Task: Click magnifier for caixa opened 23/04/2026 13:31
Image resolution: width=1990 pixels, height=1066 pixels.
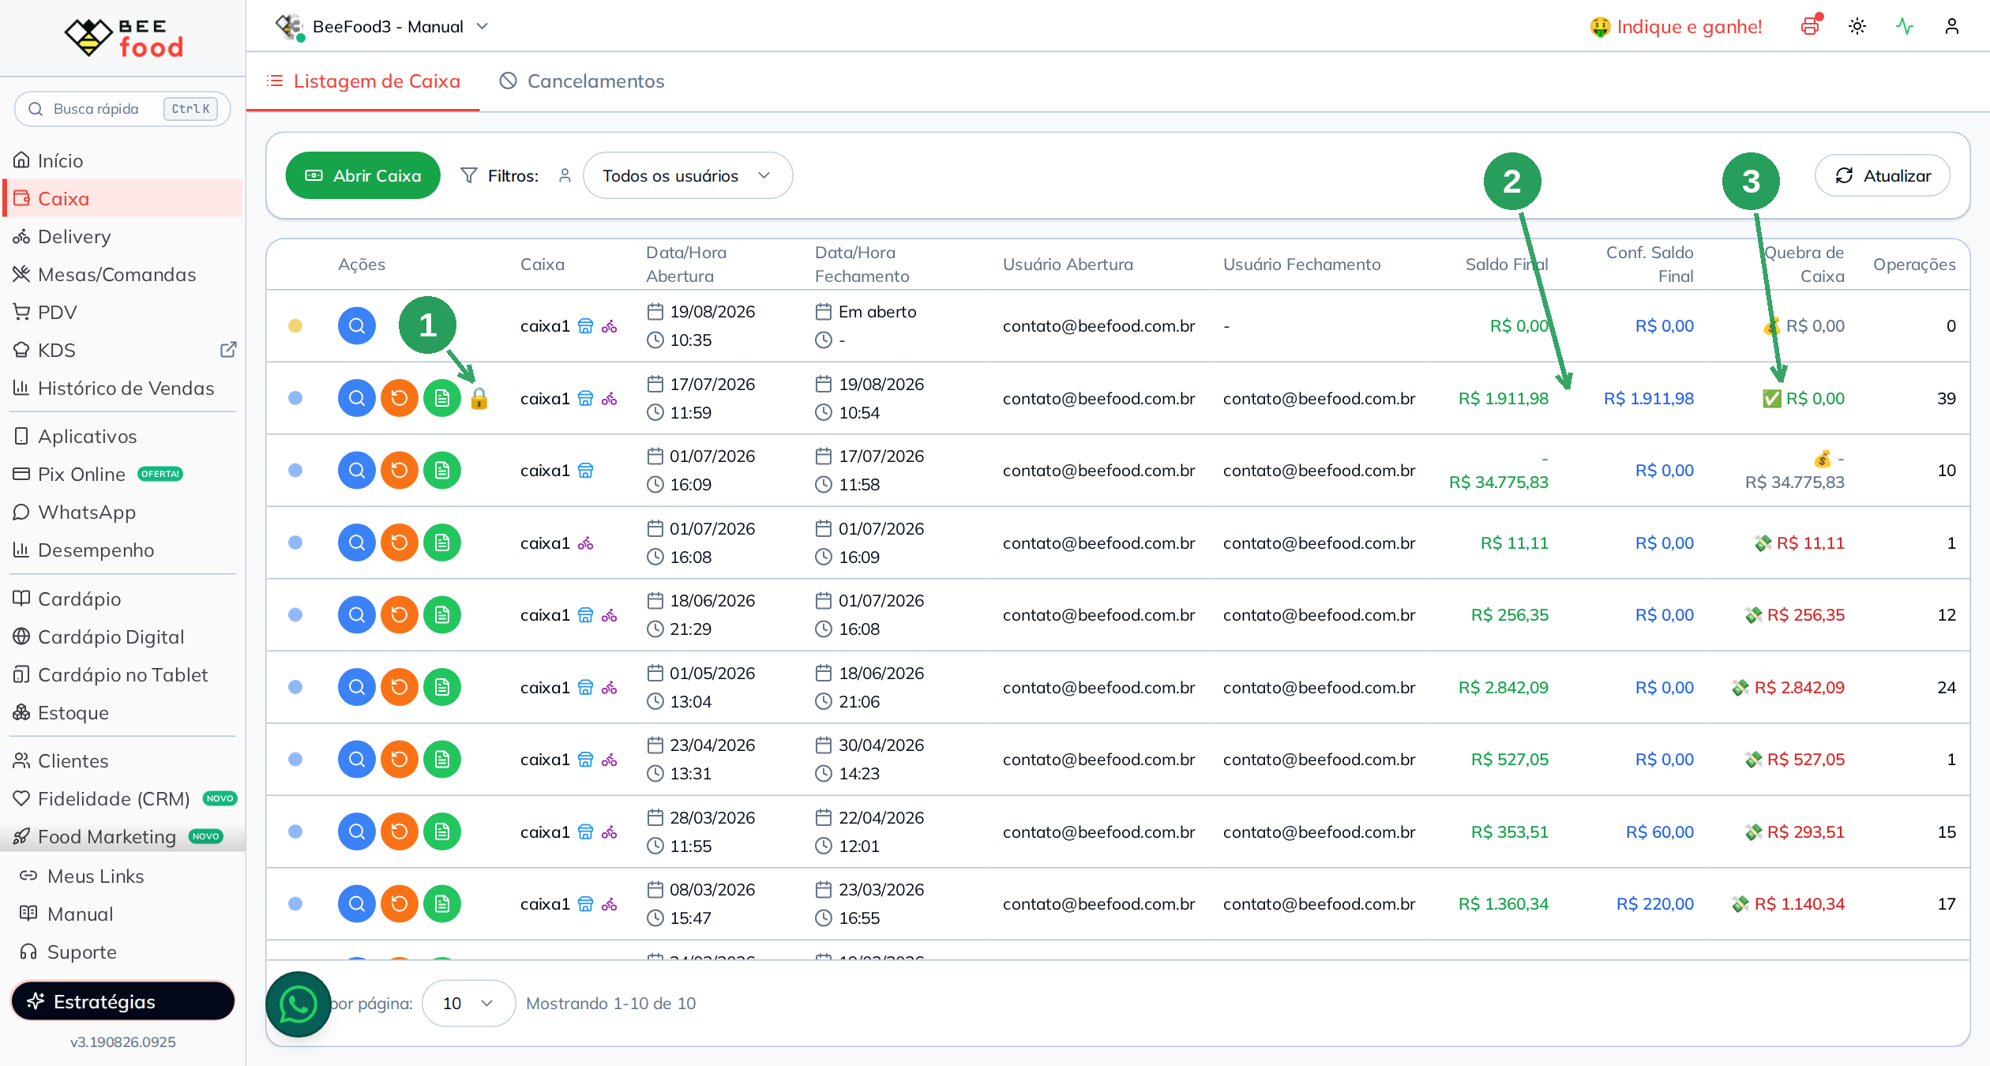Action: (x=357, y=760)
